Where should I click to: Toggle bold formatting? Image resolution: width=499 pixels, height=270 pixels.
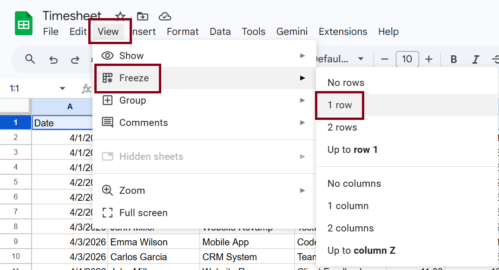(x=454, y=59)
